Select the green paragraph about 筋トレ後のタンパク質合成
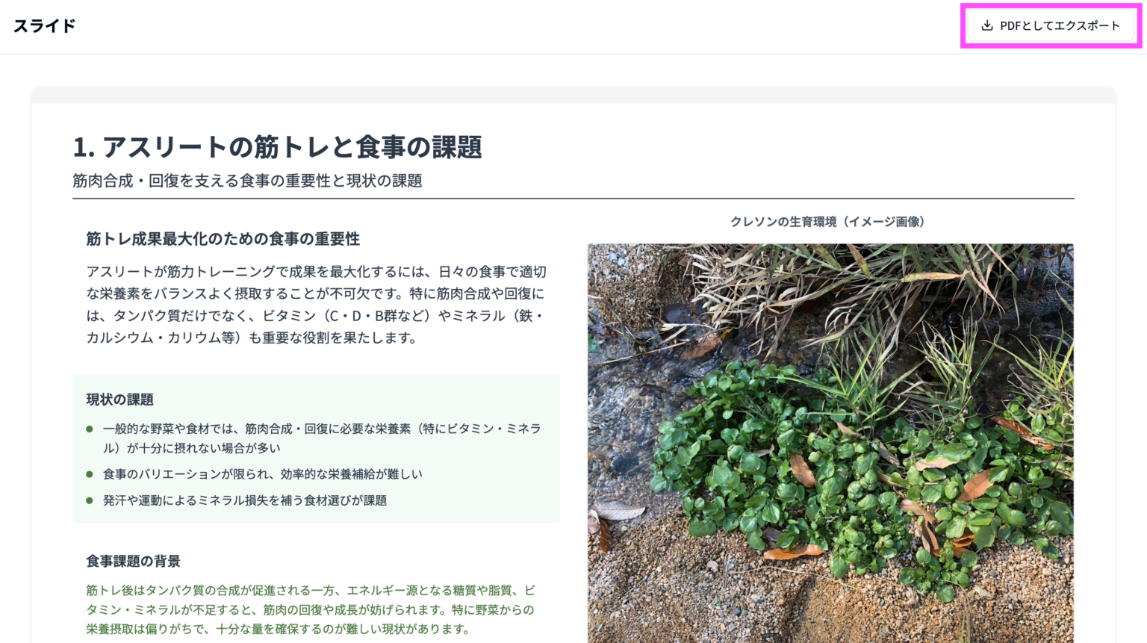The width and height of the screenshot is (1147, 643). [x=310, y=610]
